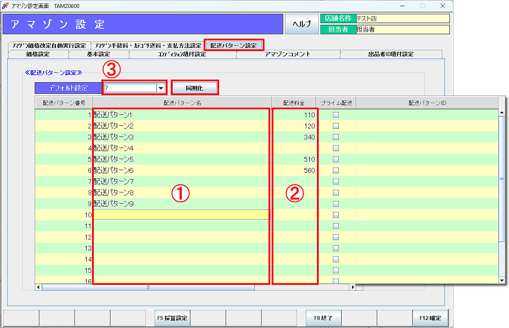
Task: Toggle プライム配送 checkbox for pattern 4
Action: pos(336,148)
